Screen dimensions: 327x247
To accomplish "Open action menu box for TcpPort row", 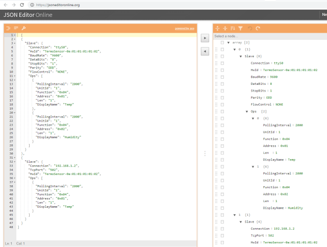I will pos(222,236).
